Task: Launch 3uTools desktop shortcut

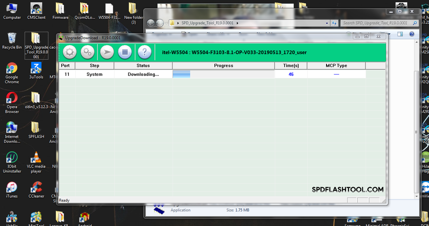Action: [x=36, y=71]
